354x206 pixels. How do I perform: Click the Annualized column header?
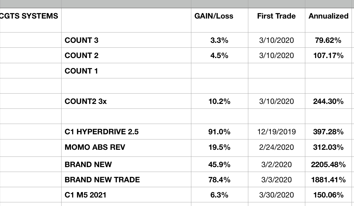point(328,16)
